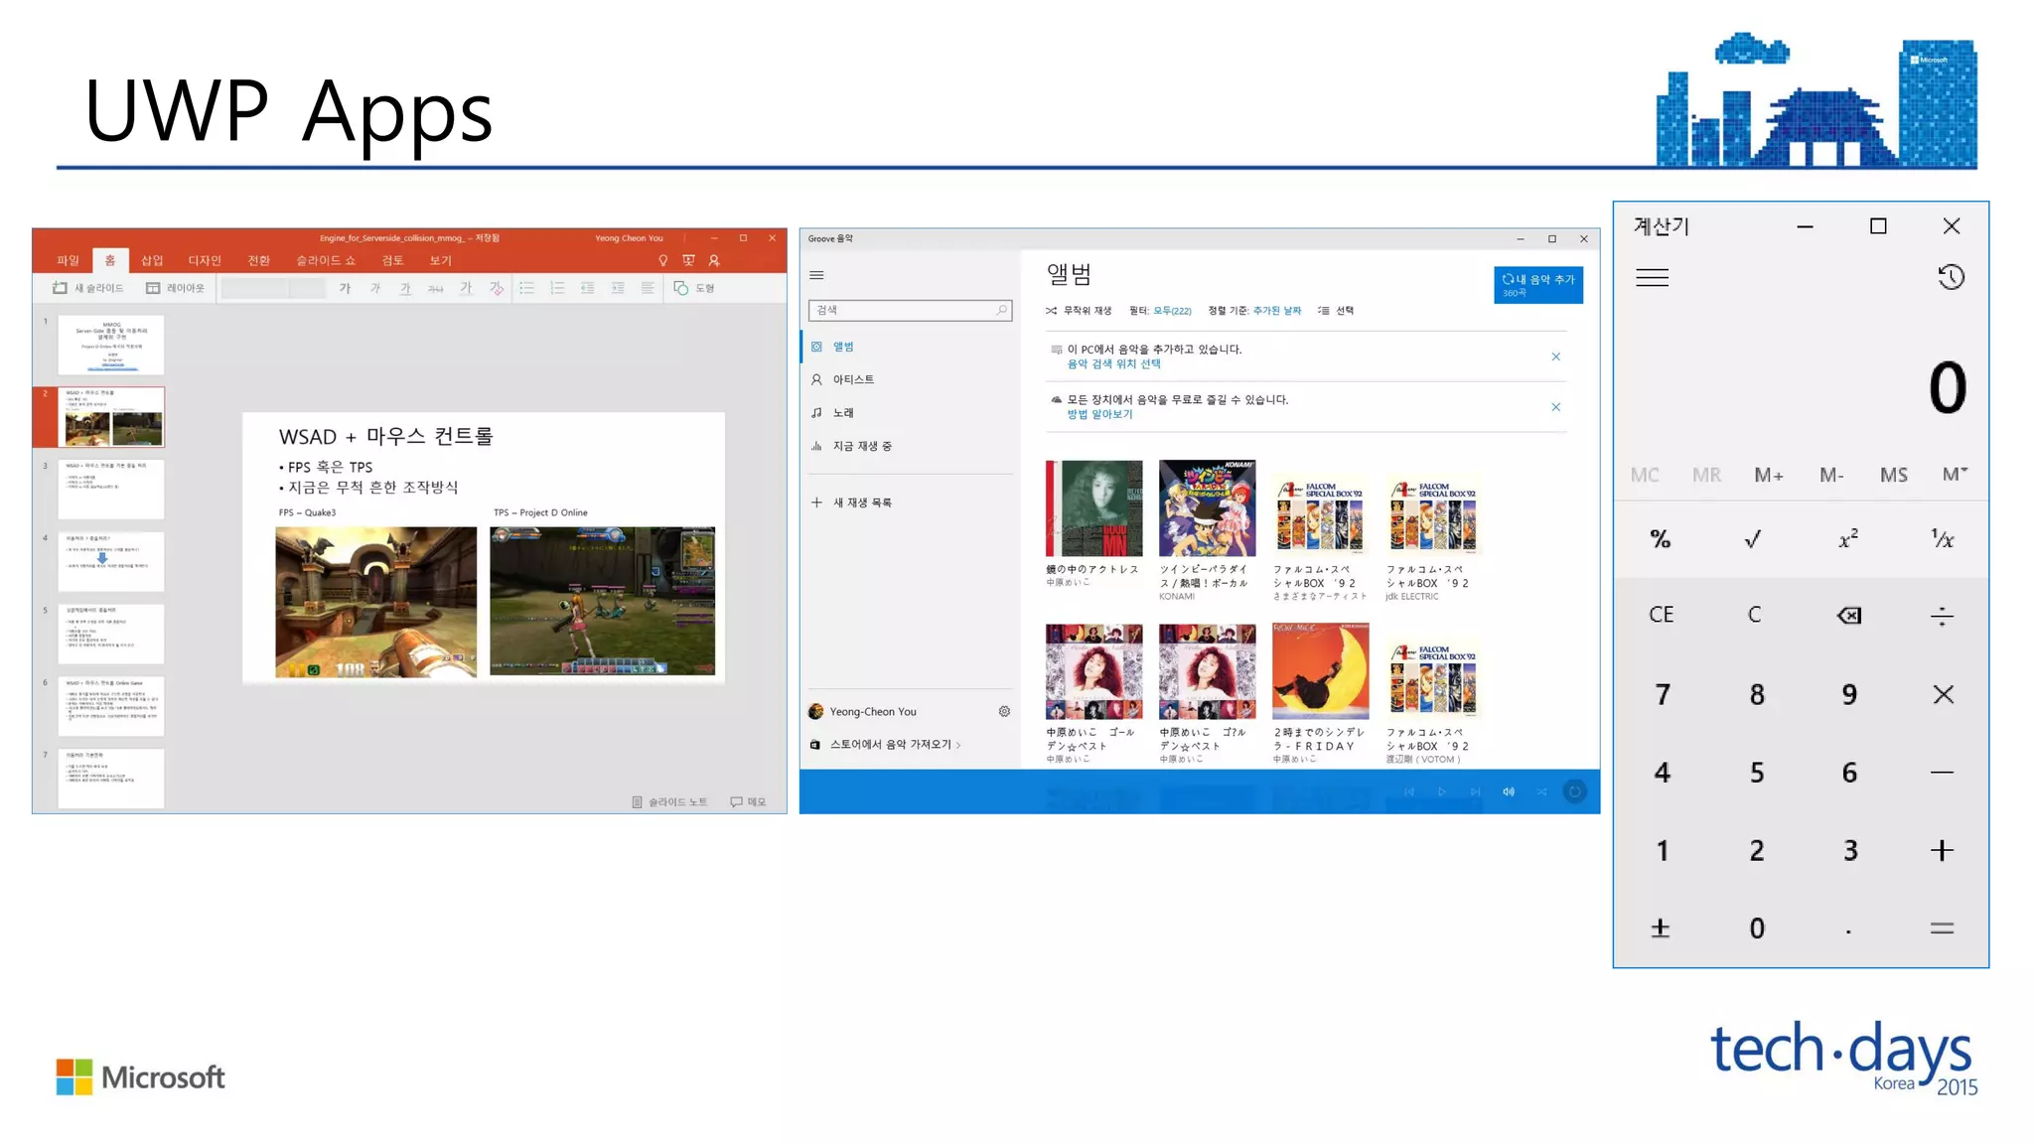This screenshot has width=2034, height=1144.
Task: Click the plus-minus sign key in Calculator
Action: coord(1661,929)
